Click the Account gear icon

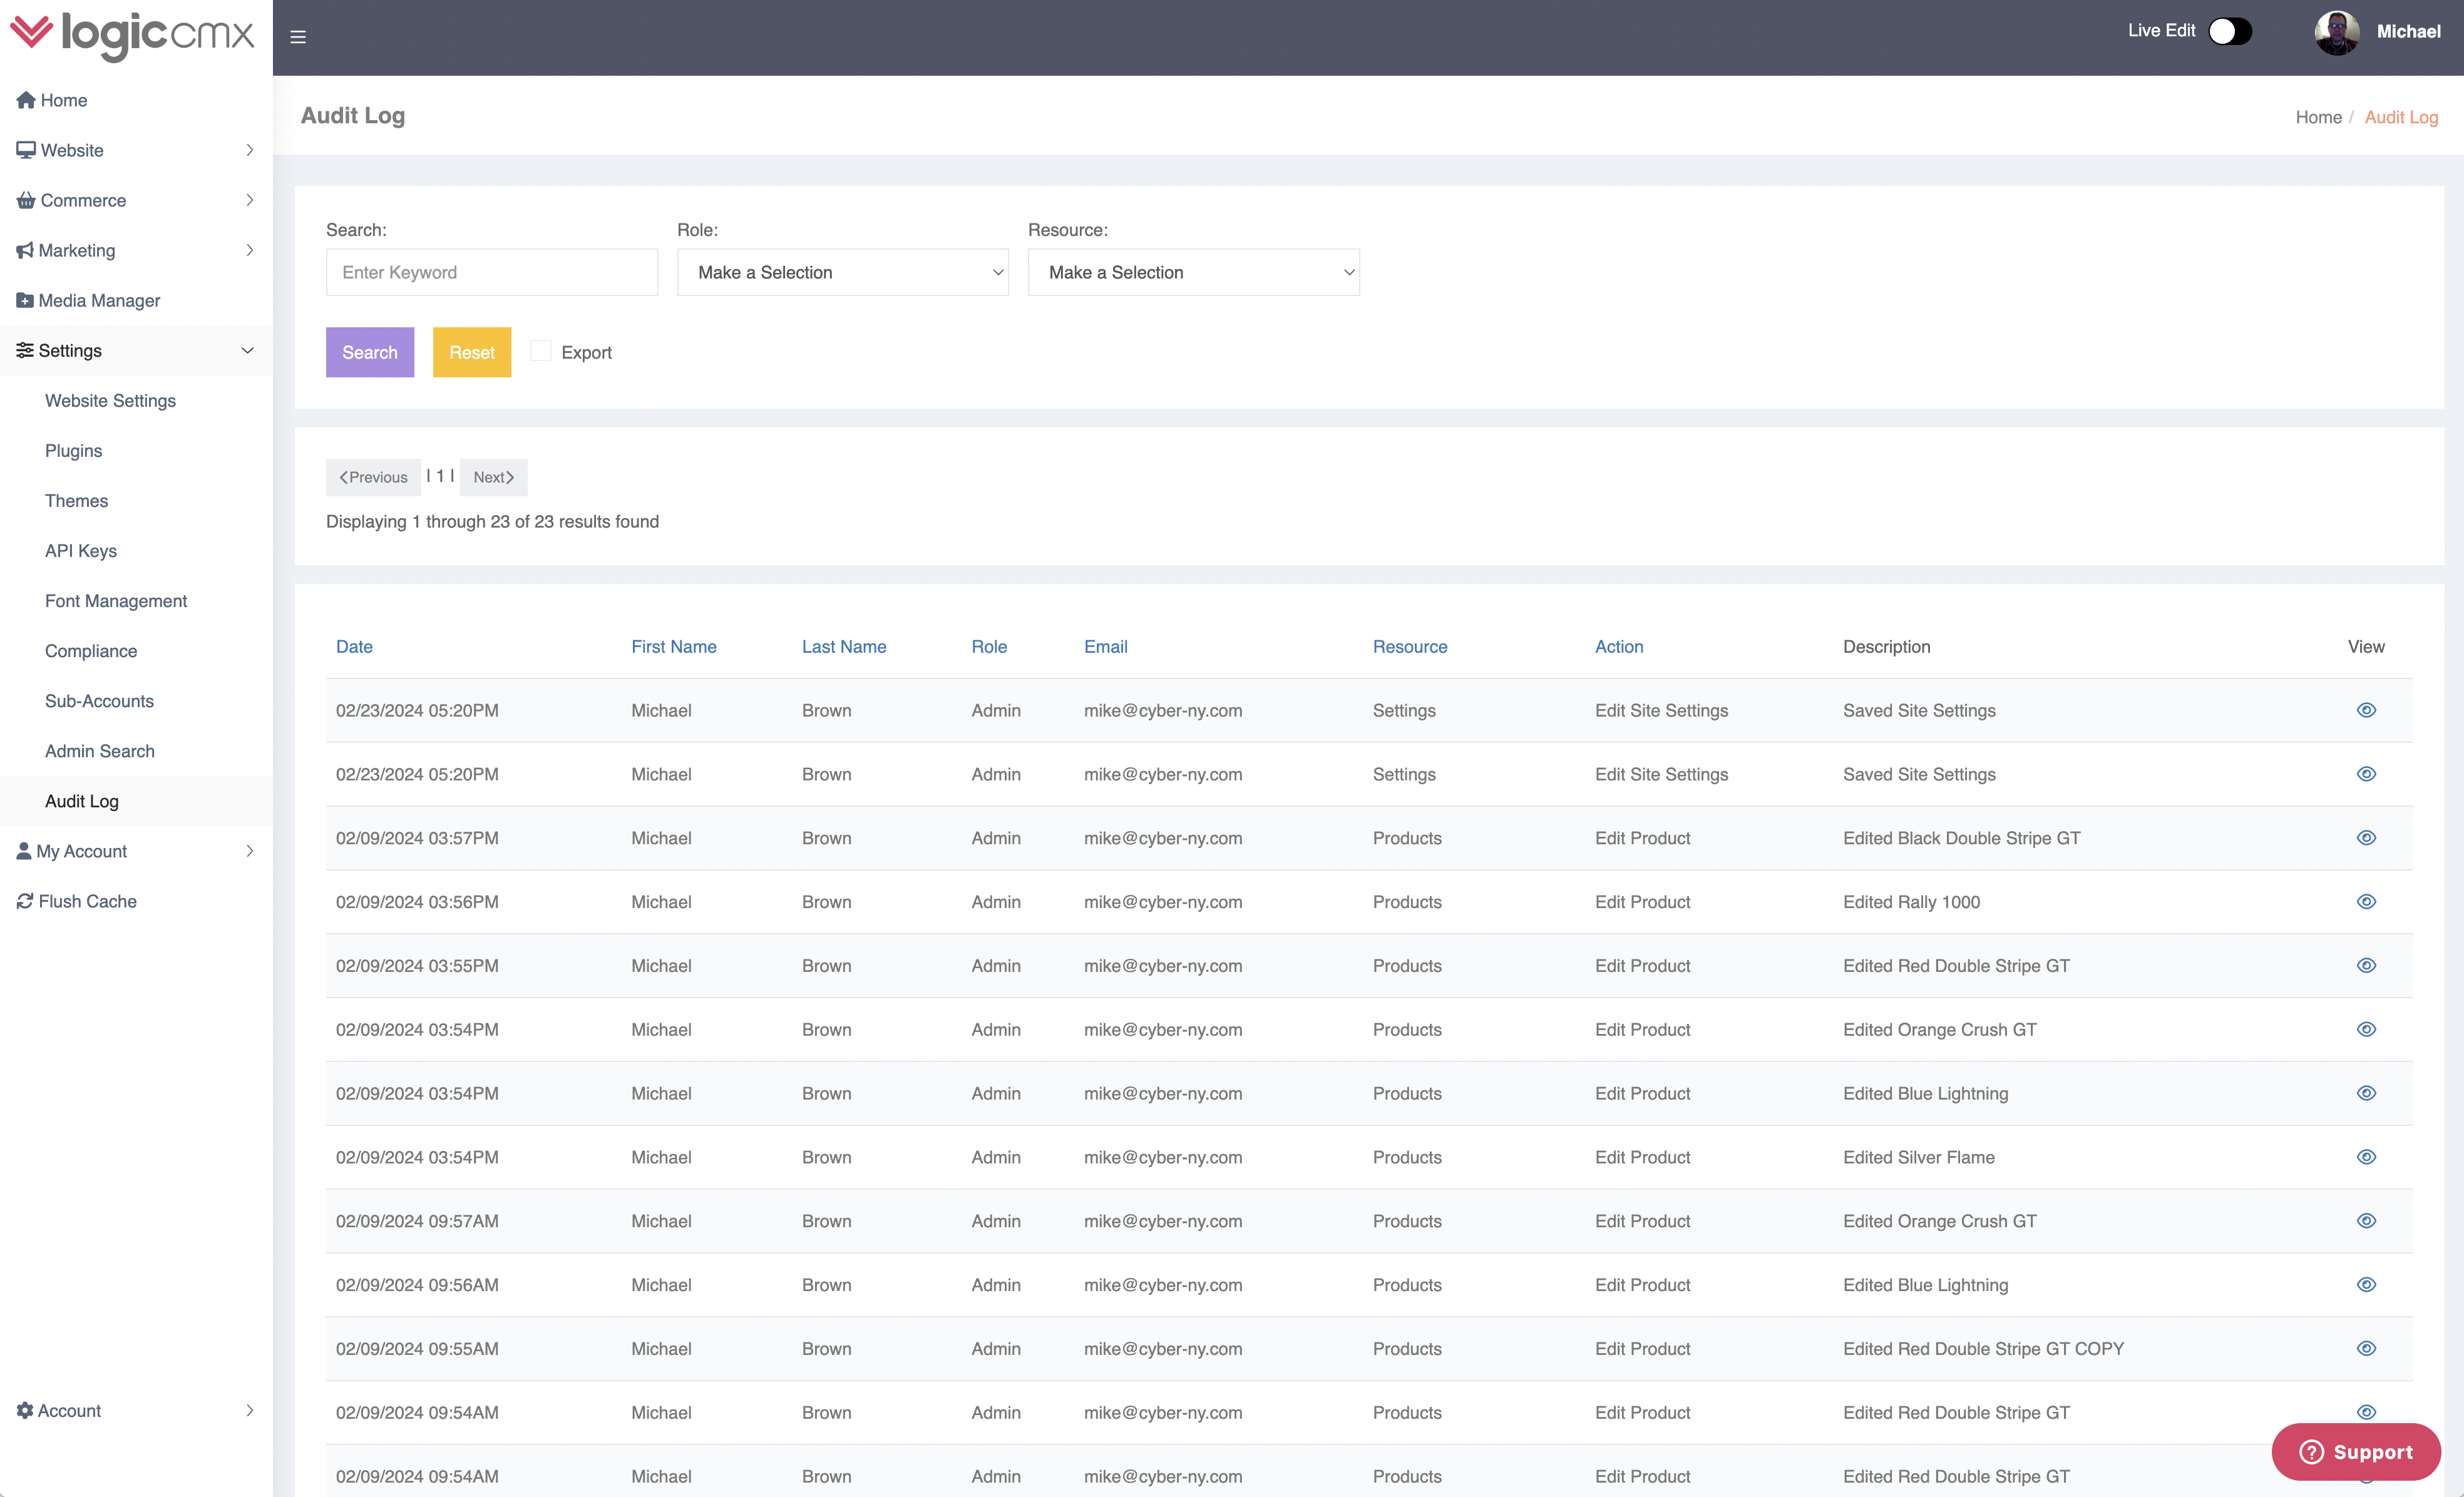click(25, 1410)
